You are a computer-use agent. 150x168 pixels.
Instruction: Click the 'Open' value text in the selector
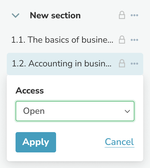[x=34, y=111]
